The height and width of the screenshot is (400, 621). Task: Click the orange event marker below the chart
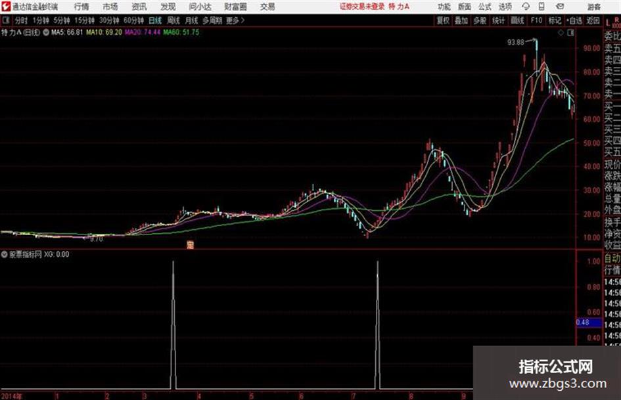pyautogui.click(x=190, y=245)
